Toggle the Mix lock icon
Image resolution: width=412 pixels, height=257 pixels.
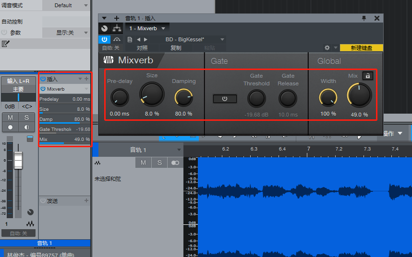pos(368,76)
